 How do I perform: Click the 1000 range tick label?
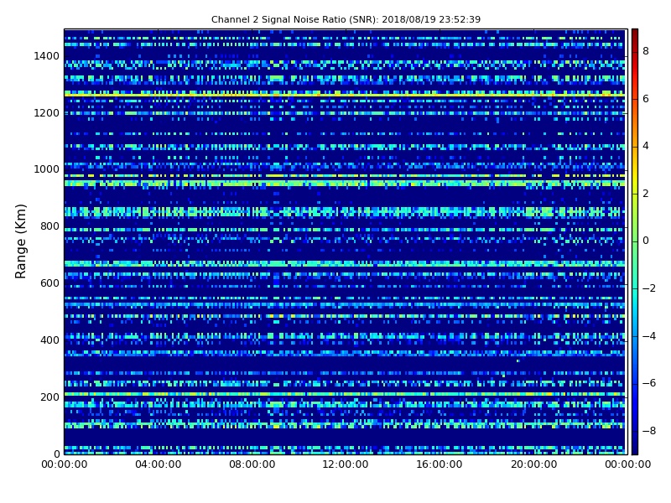click(47, 169)
